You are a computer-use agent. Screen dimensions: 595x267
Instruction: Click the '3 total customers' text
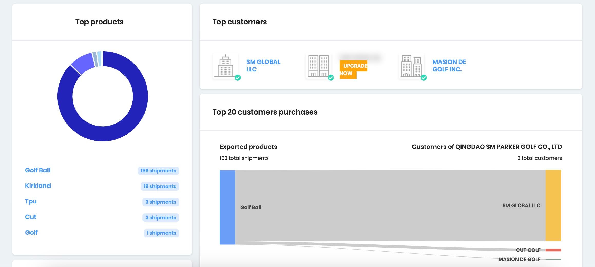point(540,158)
